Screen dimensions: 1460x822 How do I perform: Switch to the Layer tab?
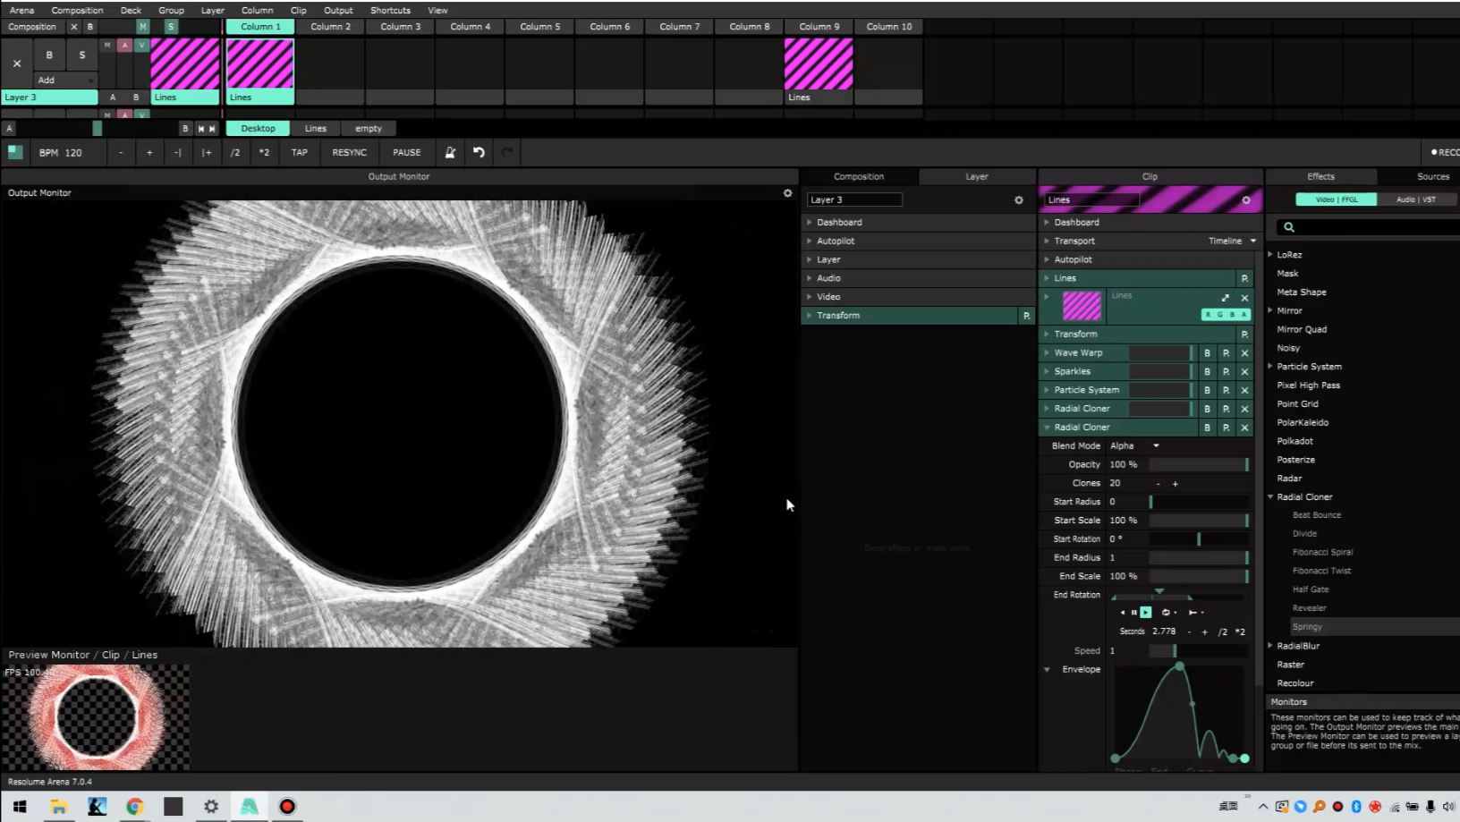coord(977,177)
